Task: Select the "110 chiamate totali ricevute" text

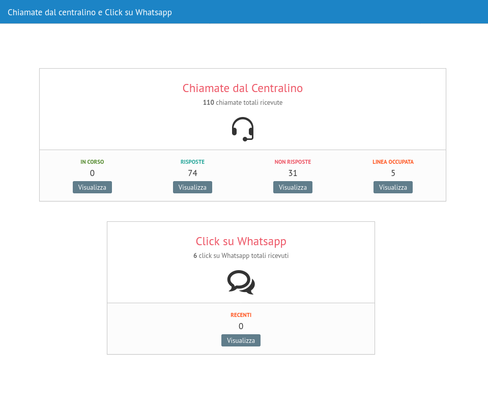Action: click(243, 103)
